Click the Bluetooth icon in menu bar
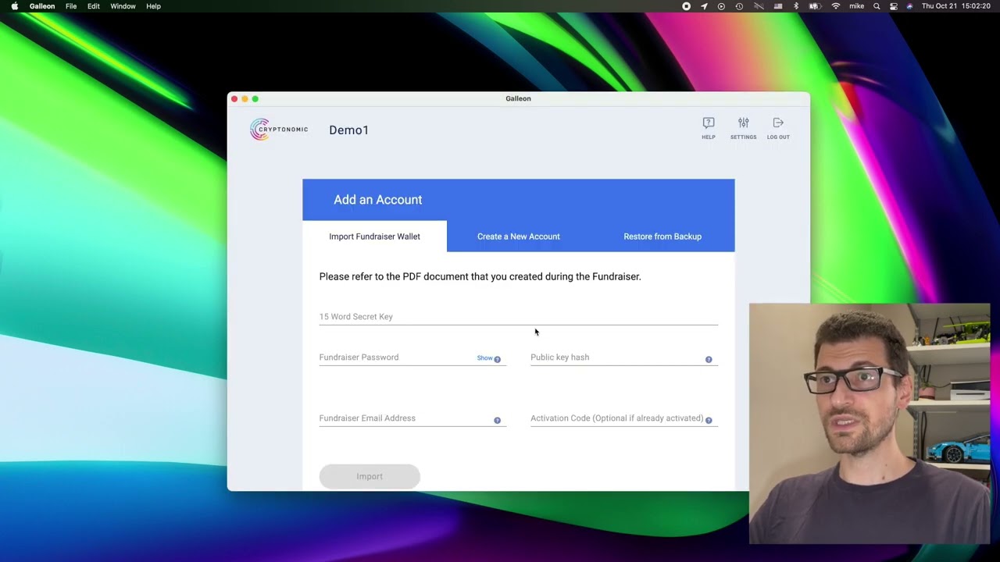The image size is (1000, 562). point(796,6)
